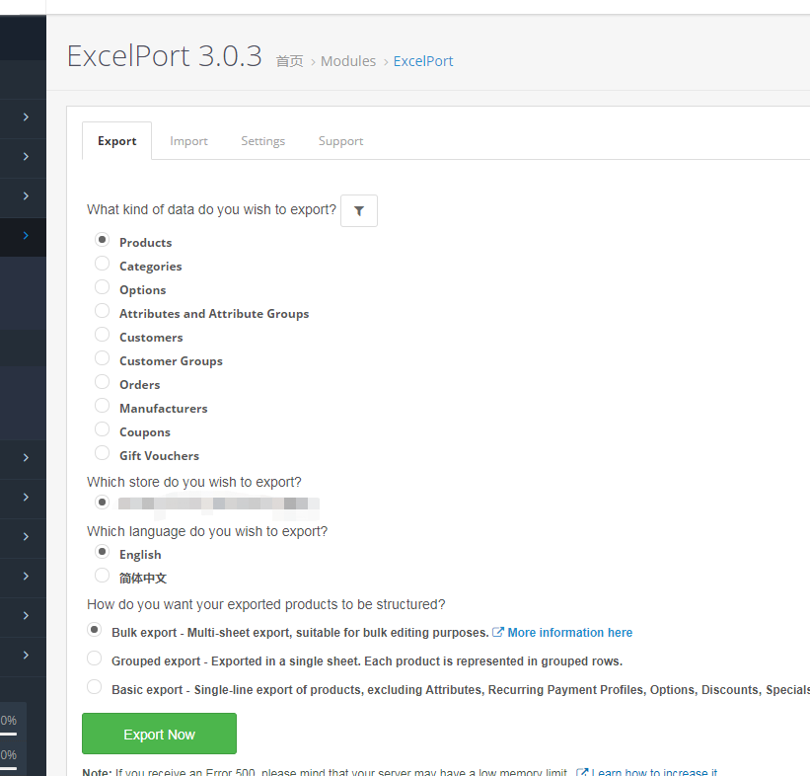Screen dimensions: 810x776
Task: Click 'How do you want your exported products to be structured?'
Action: pos(266,604)
